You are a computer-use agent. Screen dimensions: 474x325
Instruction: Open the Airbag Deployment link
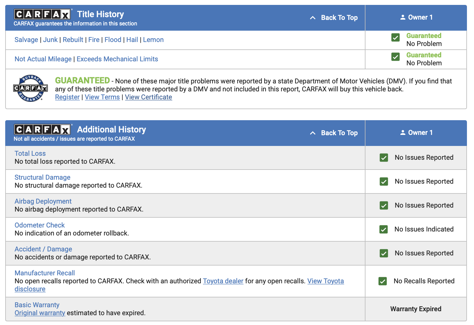43,201
